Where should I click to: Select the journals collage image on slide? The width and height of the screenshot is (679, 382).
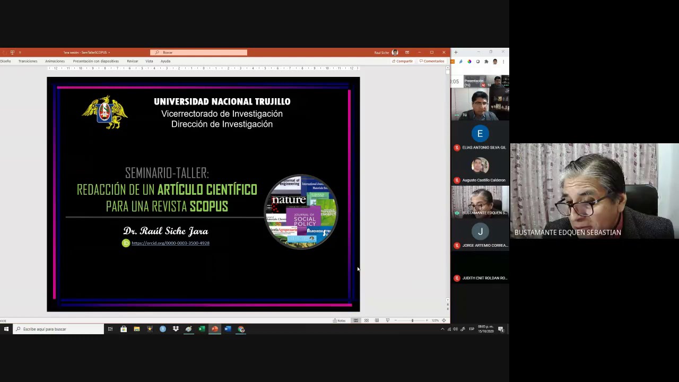(x=301, y=211)
